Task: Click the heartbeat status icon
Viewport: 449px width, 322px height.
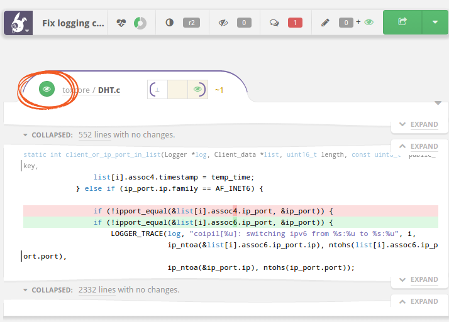Action: tap(121, 23)
